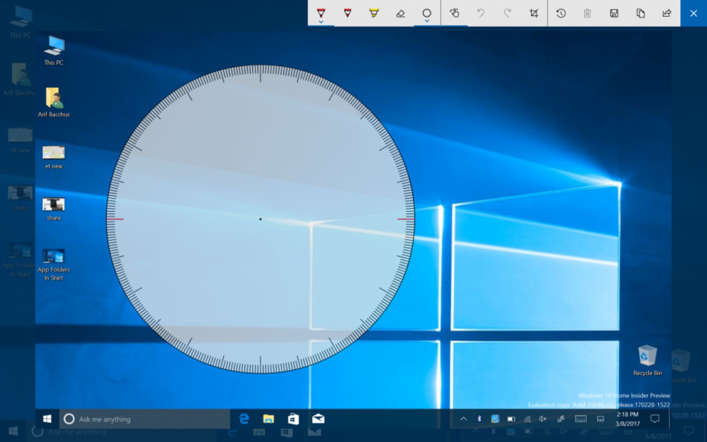707x442 pixels.
Task: Click the 2:18 PM taskbar clock
Action: (627, 419)
